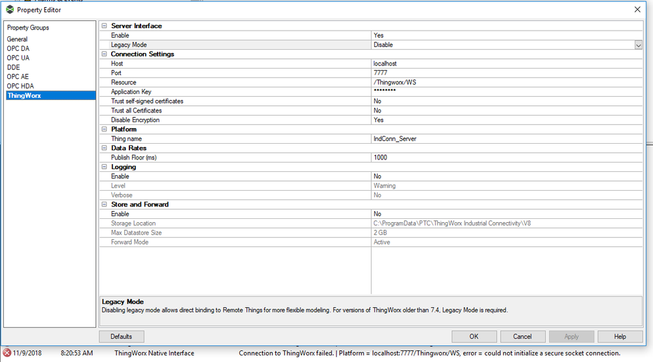
Task: Select the OPC HDA property group
Action: coord(20,86)
